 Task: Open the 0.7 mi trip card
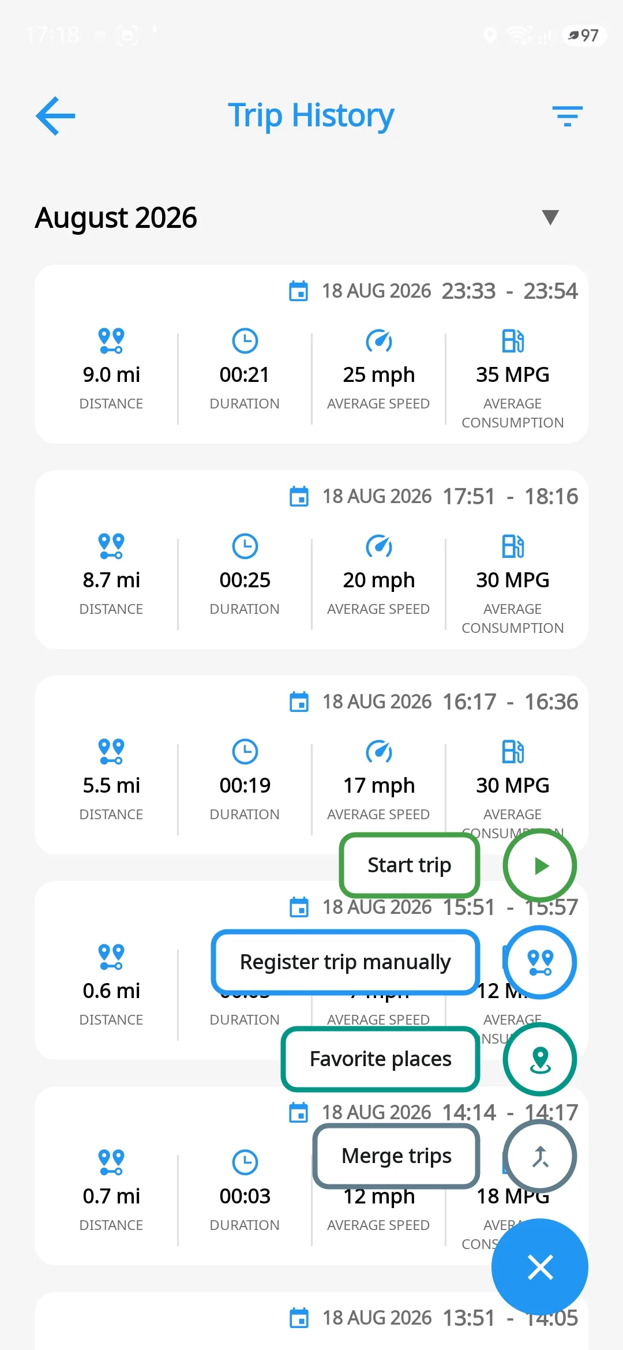pyautogui.click(x=311, y=1176)
